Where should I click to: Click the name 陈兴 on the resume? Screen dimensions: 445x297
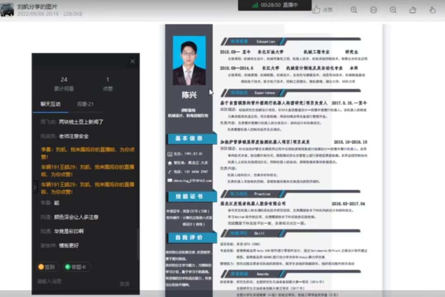point(189,95)
